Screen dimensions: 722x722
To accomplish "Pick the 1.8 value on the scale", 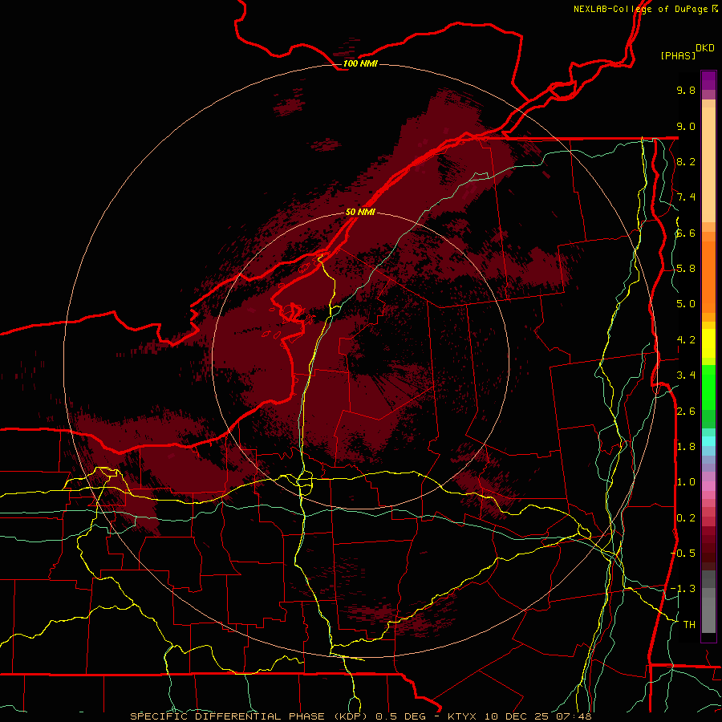I will click(x=686, y=447).
